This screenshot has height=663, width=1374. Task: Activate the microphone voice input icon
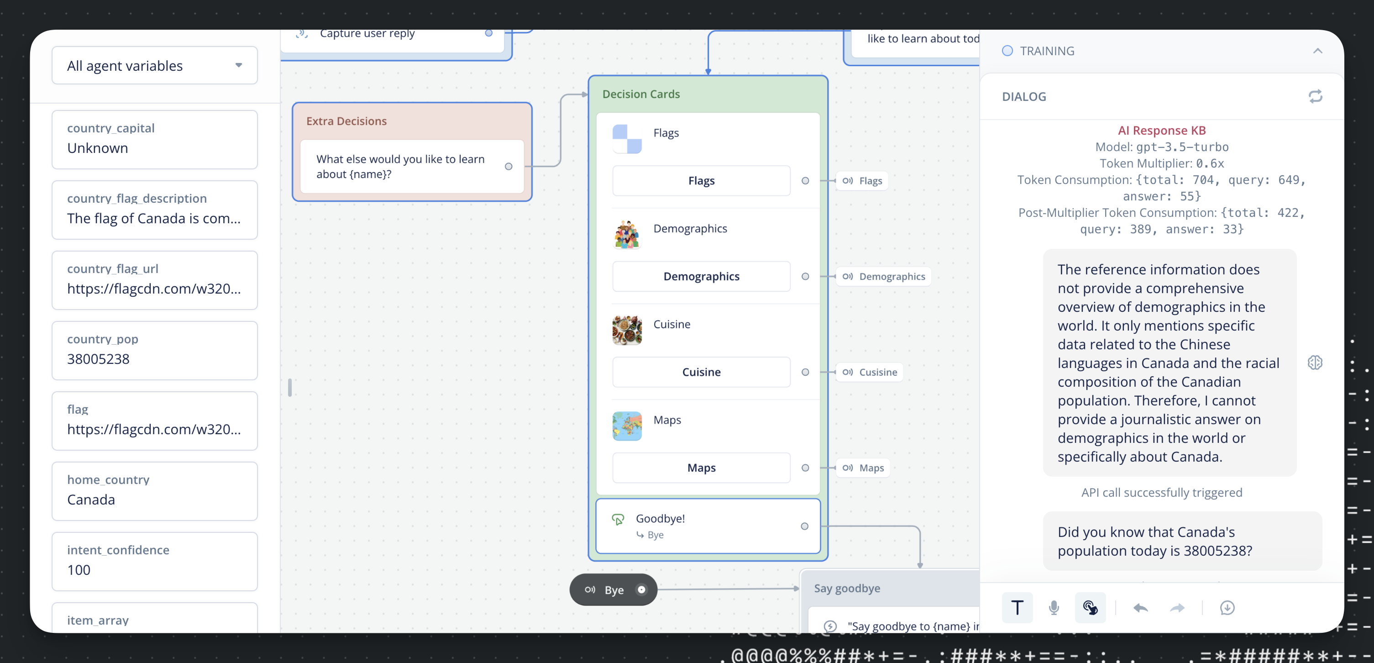[1054, 608]
